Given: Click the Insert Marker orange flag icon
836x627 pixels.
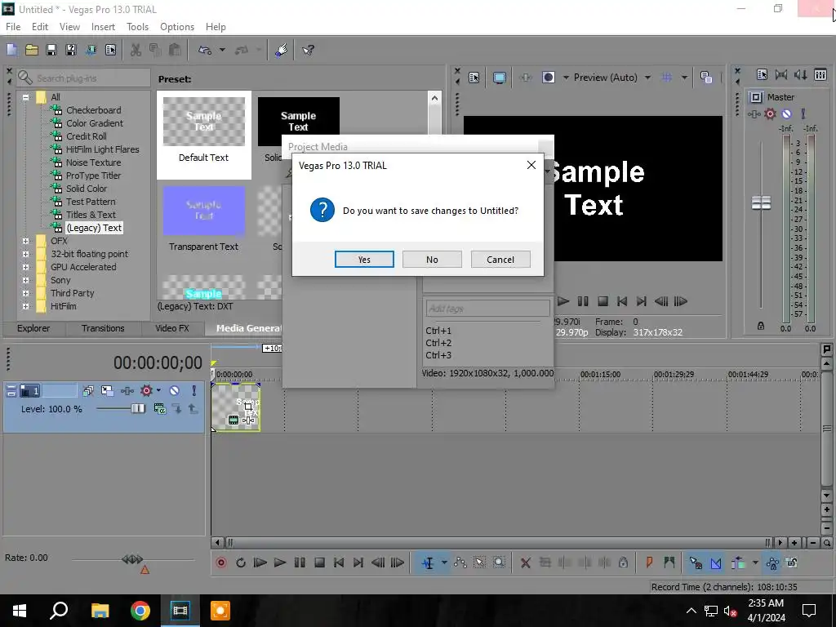Looking at the screenshot, I should (x=649, y=563).
